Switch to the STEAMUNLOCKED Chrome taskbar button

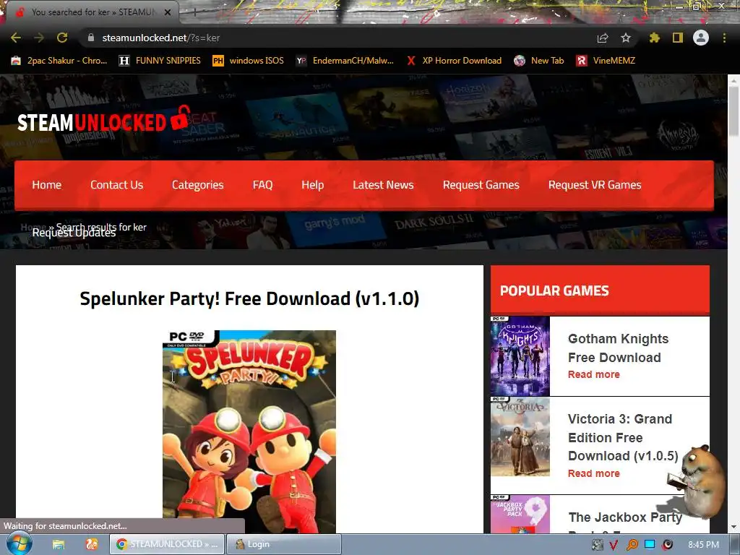click(x=167, y=544)
